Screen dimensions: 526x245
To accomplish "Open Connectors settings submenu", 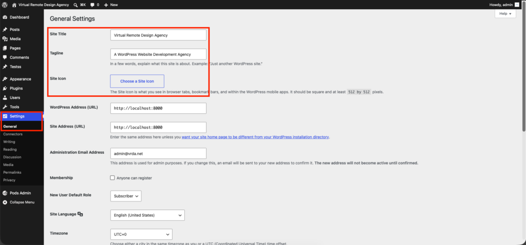I will [13, 134].
